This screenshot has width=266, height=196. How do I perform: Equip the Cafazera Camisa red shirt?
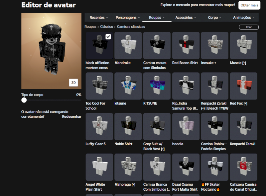[243, 167]
